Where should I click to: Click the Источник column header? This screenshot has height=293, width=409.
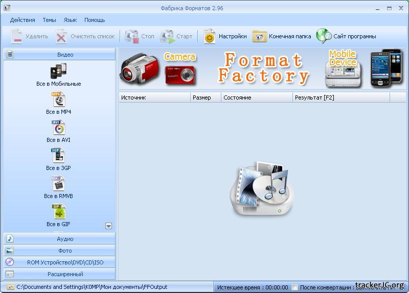click(154, 97)
